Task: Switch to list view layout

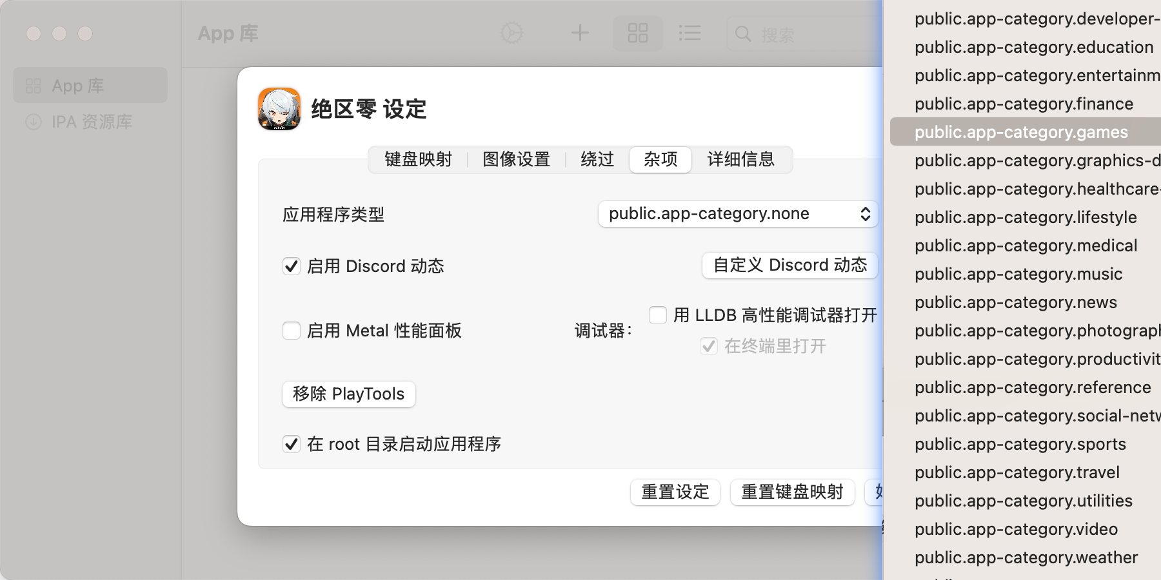Action: (690, 33)
